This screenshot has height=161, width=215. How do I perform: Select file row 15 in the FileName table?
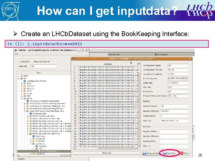pyautogui.click(x=106, y=104)
